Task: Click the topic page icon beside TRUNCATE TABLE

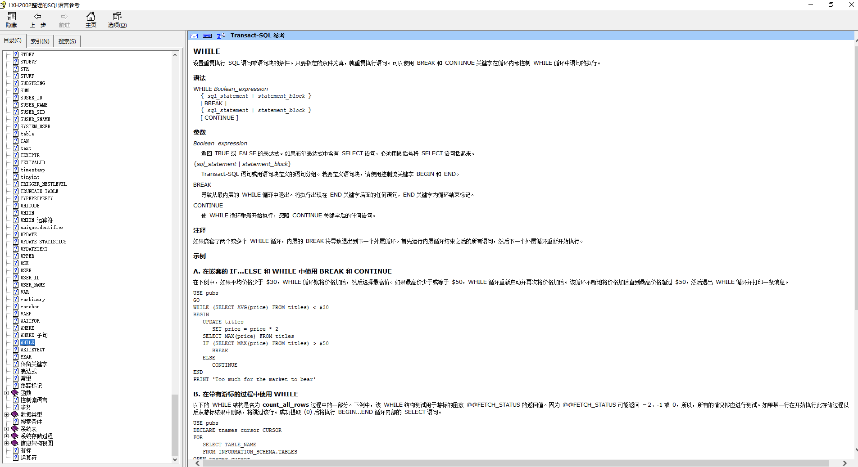Action: [x=16, y=191]
